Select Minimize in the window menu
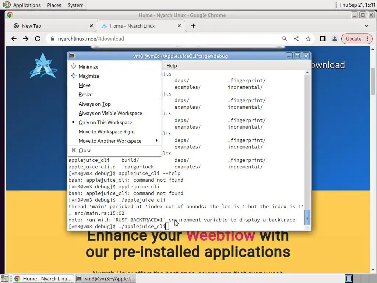Screen dimensions: 377x283 115,67
